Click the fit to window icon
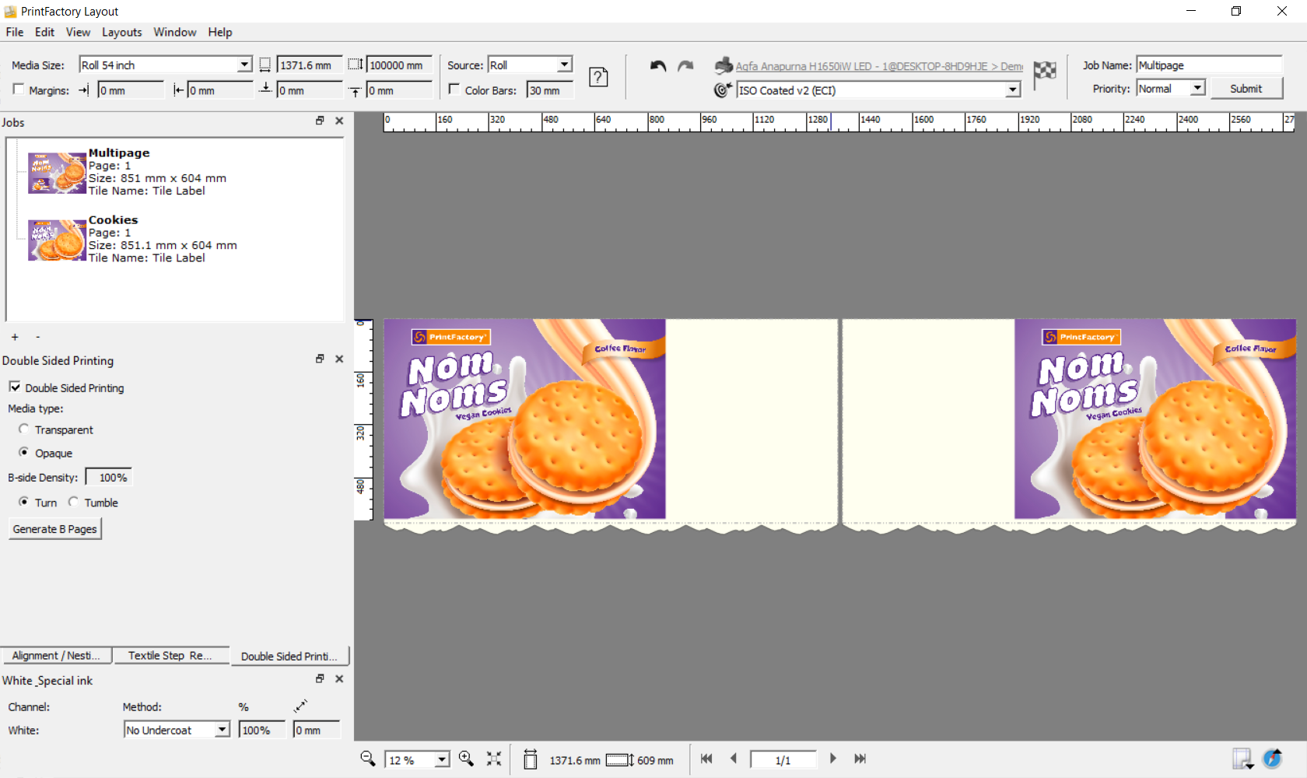Screen dimensions: 1307x778 tap(494, 759)
